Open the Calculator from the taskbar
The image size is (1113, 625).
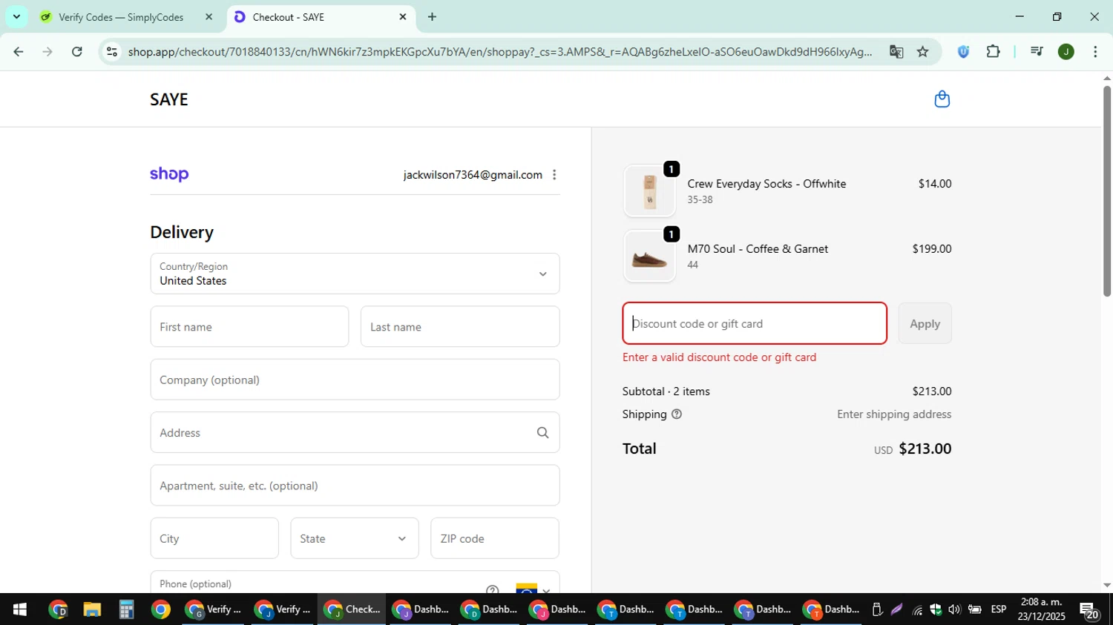(126, 609)
